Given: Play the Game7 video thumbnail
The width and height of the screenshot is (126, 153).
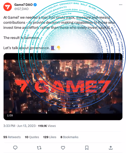Looking at the screenshot, I should pyautogui.click(x=63, y=87).
